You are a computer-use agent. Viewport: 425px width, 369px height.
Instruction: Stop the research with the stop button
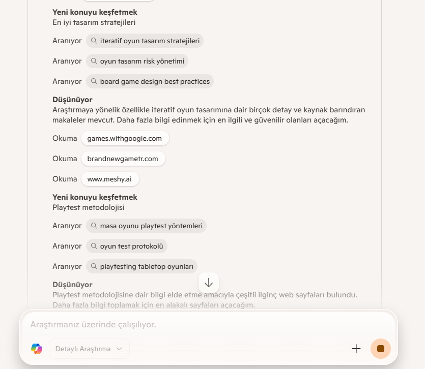[x=381, y=349]
